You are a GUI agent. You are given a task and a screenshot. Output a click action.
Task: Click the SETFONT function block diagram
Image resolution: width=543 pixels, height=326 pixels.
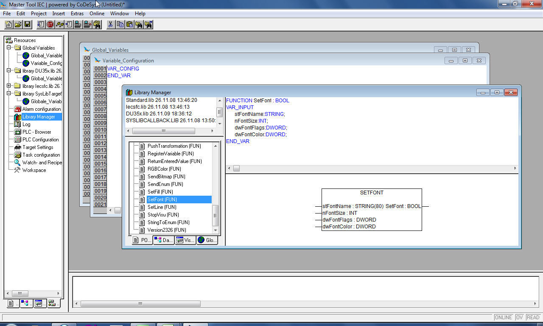click(372, 210)
